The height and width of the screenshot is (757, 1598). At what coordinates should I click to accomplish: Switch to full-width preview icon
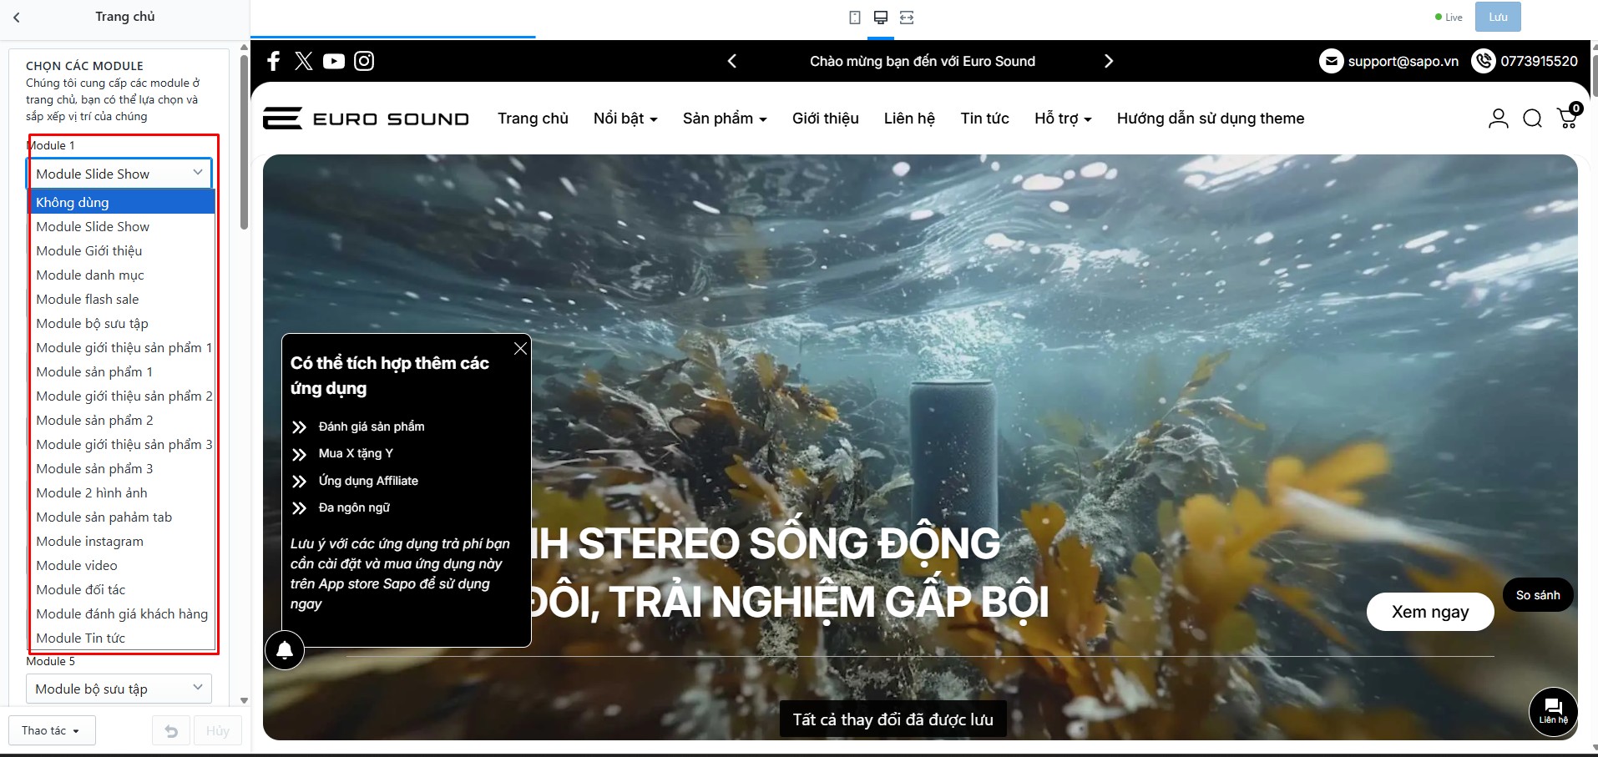(907, 18)
